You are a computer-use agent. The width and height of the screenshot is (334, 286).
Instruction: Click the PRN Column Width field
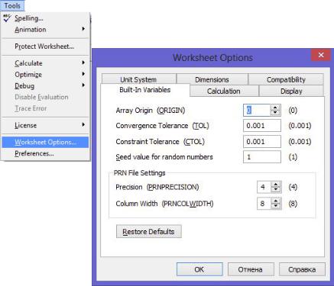(264, 204)
